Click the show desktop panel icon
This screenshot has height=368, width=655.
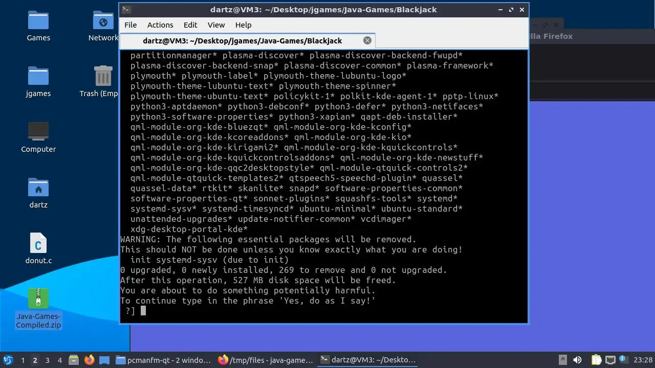tap(104, 360)
